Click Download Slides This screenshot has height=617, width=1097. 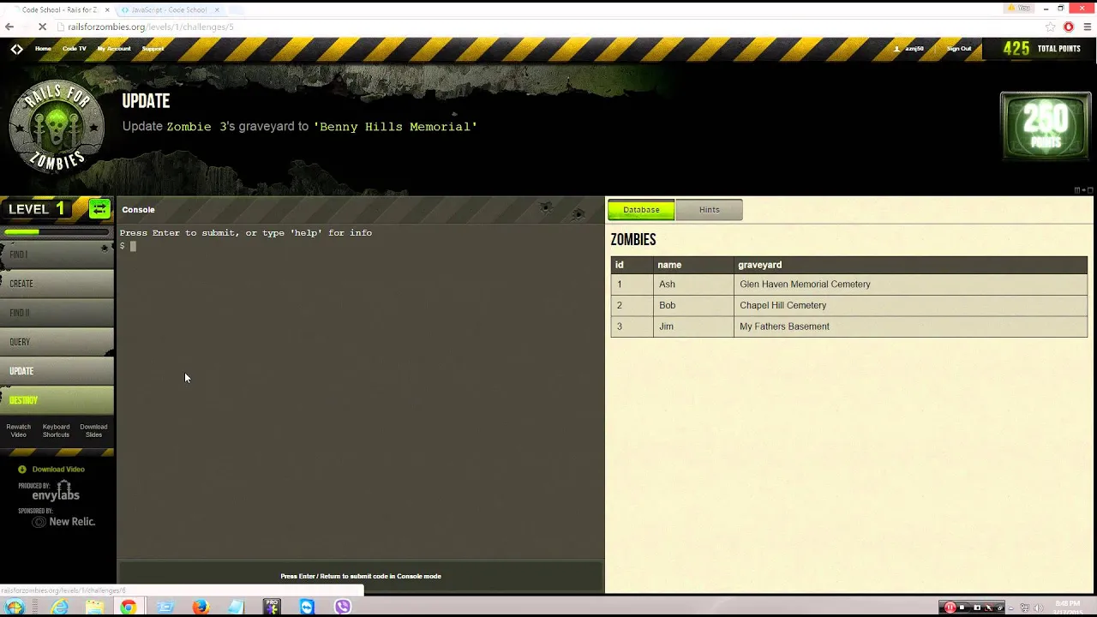coord(93,430)
